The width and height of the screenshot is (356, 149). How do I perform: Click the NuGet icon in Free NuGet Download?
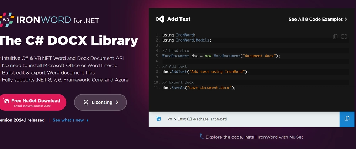point(6,101)
